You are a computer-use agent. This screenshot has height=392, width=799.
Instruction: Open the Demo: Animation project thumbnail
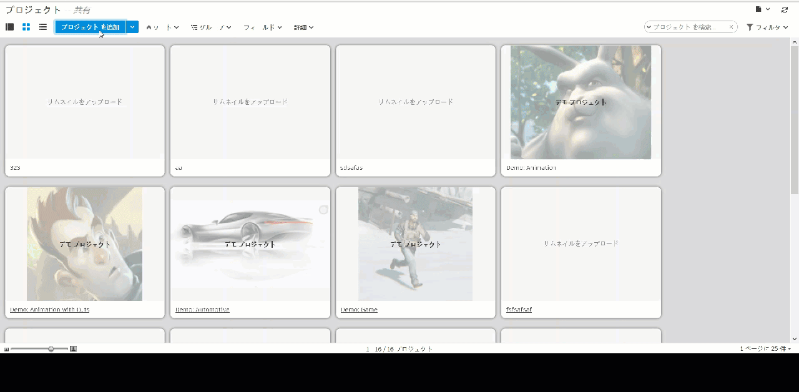(x=580, y=102)
